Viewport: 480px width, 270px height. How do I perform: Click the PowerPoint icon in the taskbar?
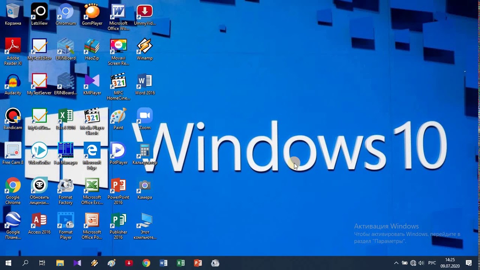198,263
